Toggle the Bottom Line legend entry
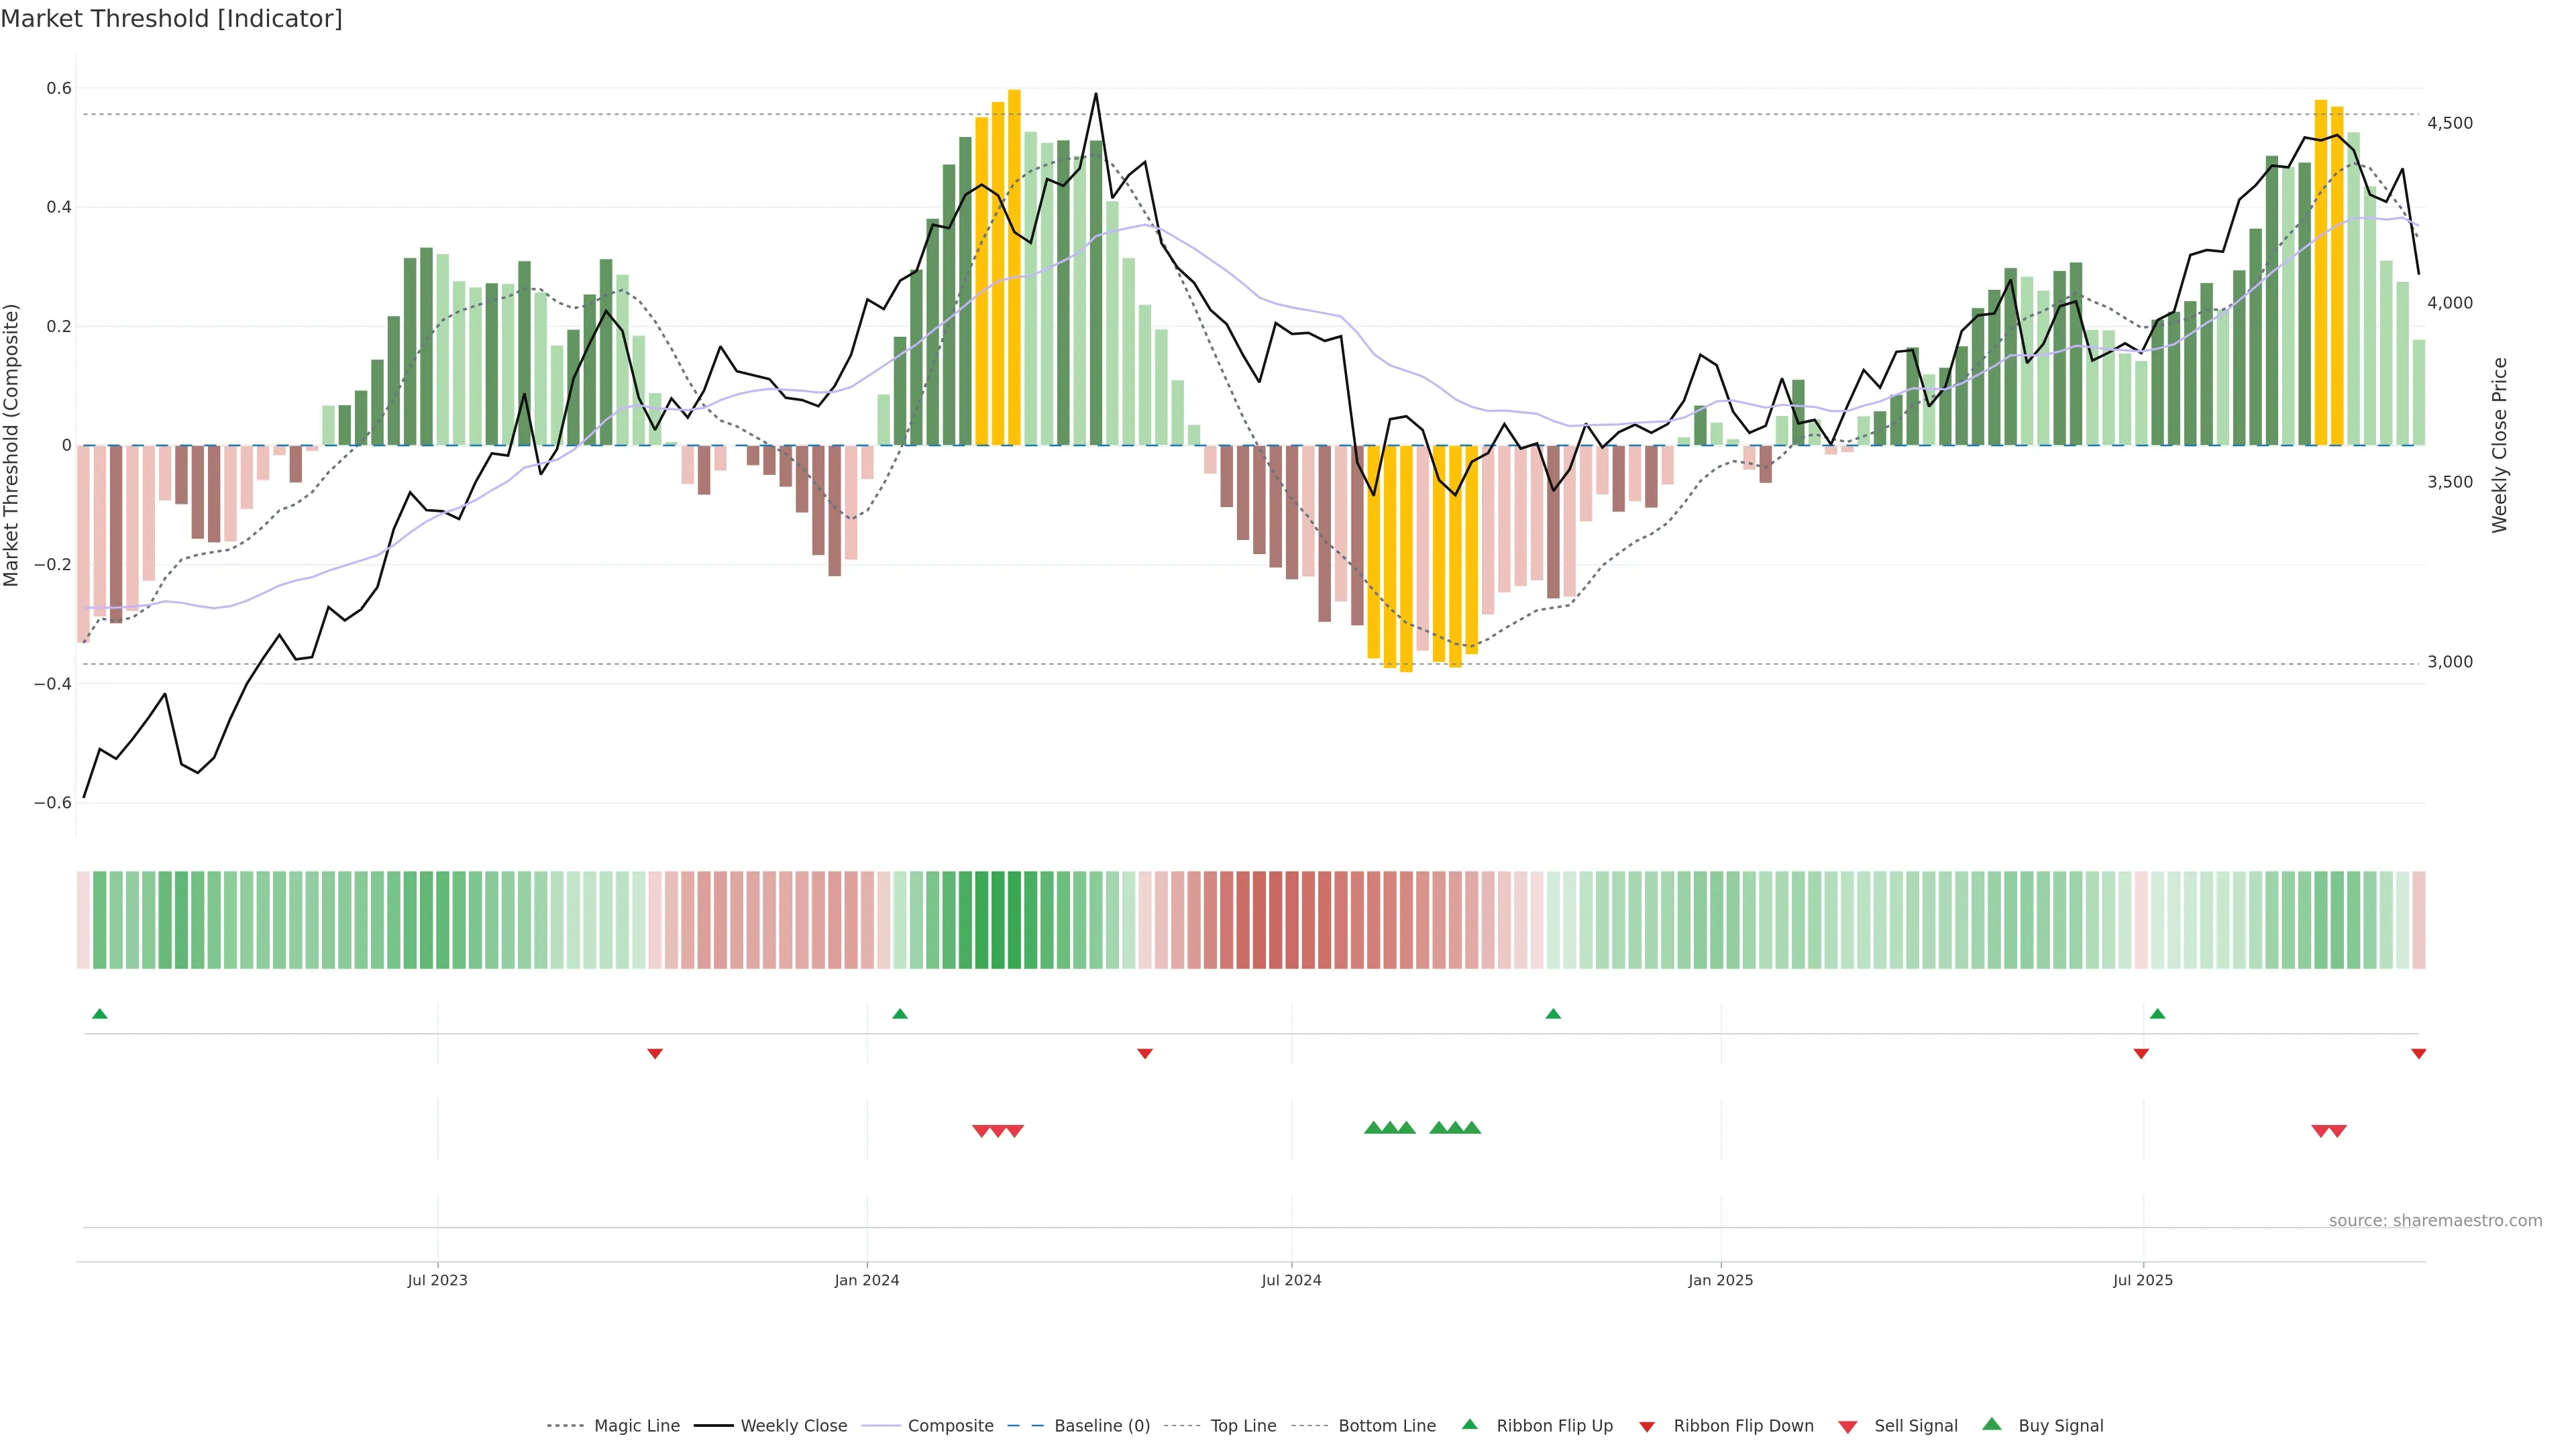 click(1386, 1426)
